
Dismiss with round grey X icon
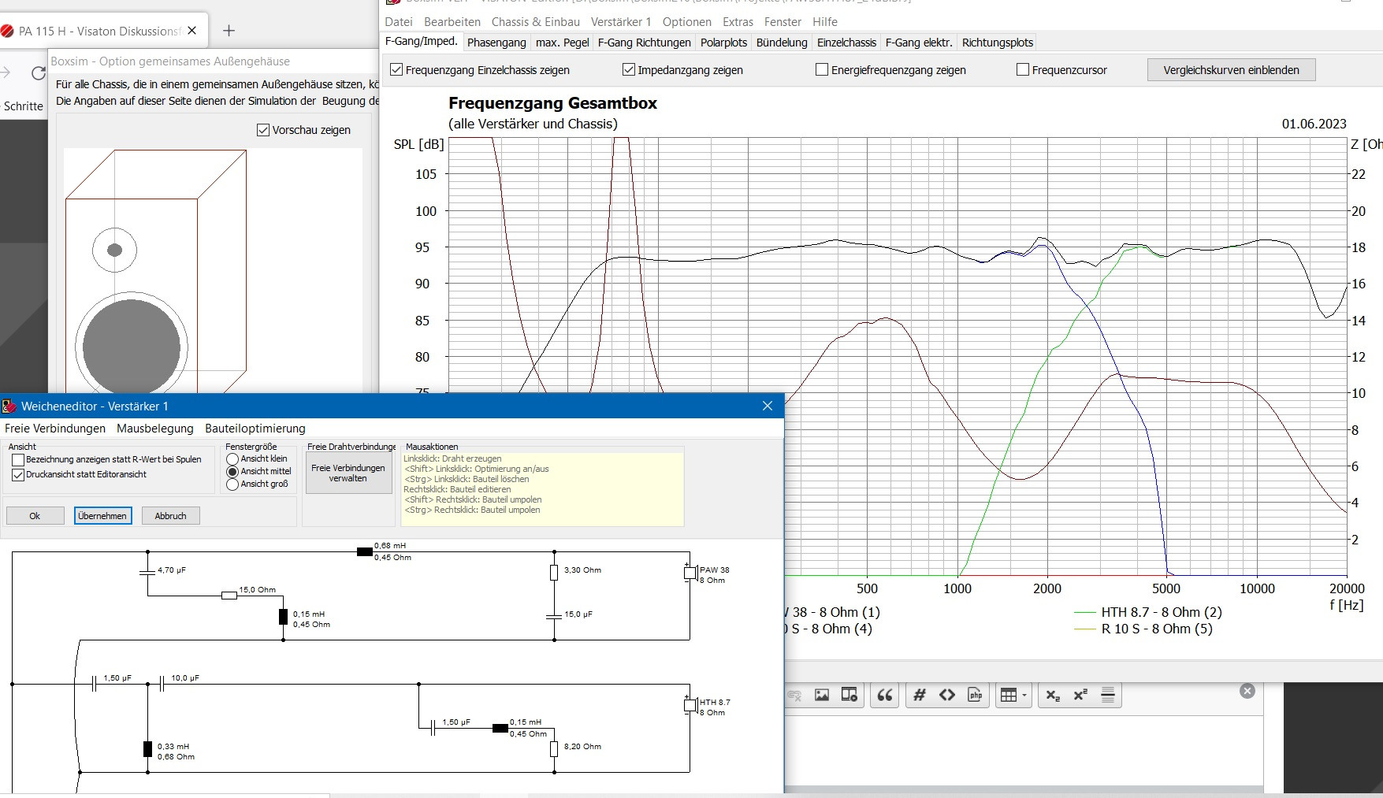point(1247,691)
